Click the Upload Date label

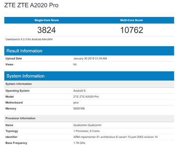(x=14, y=58)
